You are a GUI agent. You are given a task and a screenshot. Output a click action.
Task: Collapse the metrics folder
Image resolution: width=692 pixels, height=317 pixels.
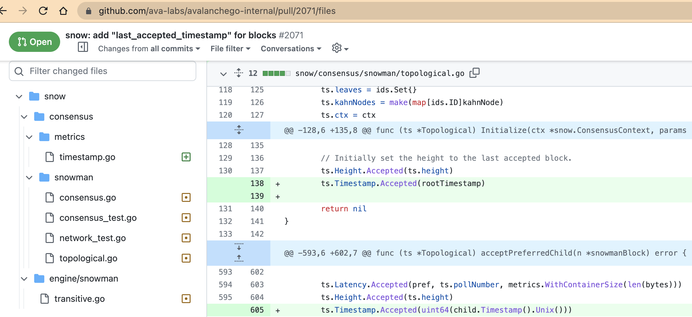[x=29, y=137]
